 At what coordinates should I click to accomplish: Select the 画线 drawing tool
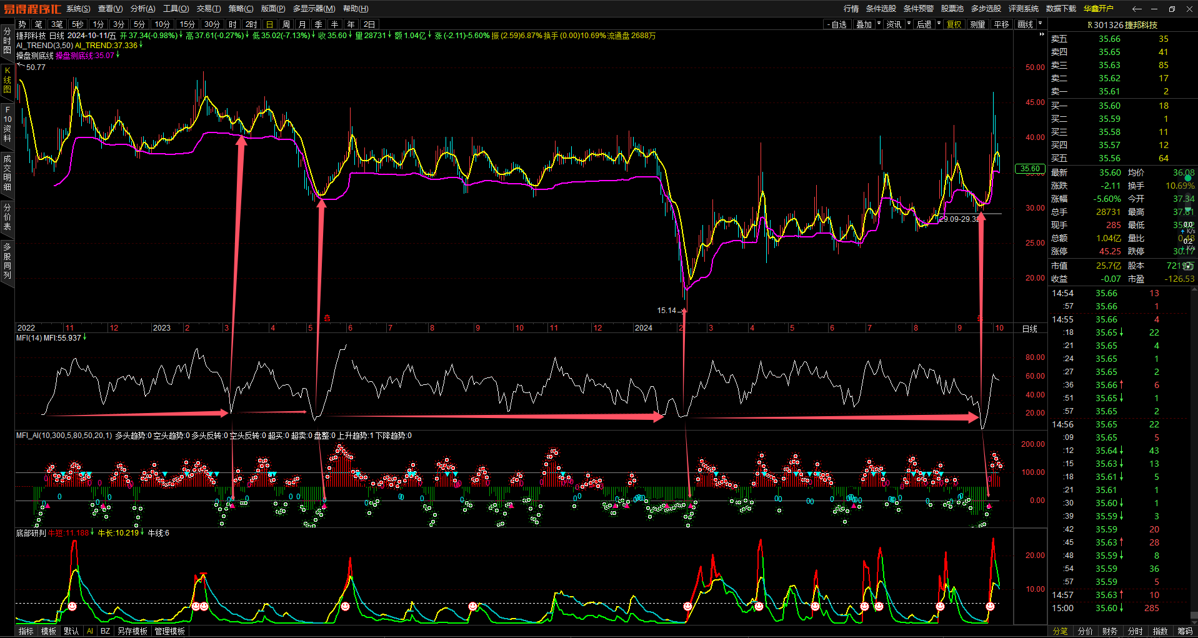(x=1026, y=24)
